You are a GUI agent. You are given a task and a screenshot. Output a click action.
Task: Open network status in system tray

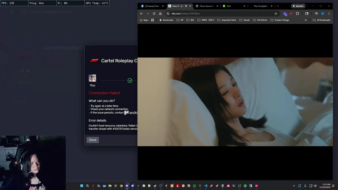[311, 186]
